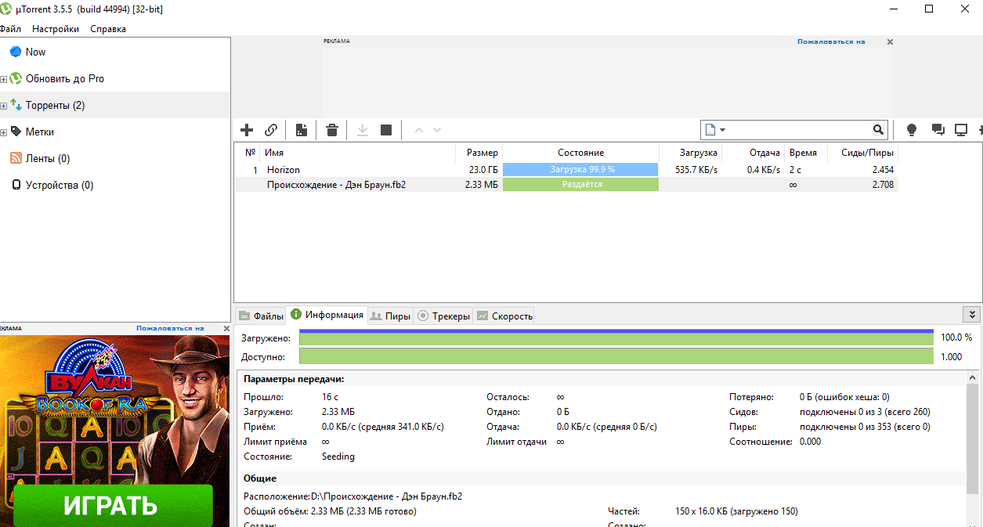
Task: Collapse the details pane with chevron button
Action: [973, 315]
